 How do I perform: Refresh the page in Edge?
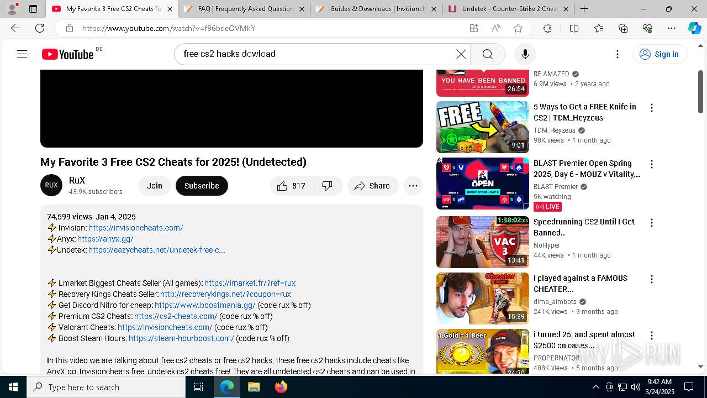(40, 28)
